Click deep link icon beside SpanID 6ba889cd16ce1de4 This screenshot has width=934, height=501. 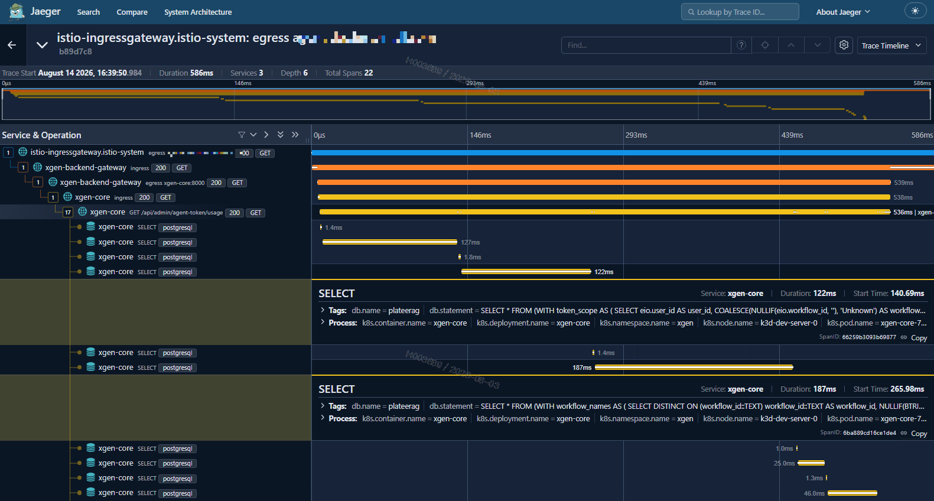click(904, 433)
